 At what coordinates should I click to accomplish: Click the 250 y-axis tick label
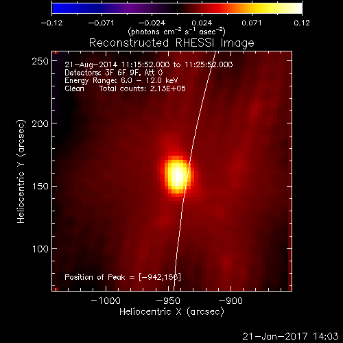40,61
